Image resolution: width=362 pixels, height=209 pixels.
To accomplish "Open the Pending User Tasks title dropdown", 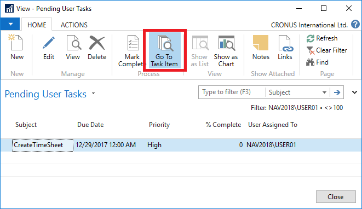I will coord(93,94).
